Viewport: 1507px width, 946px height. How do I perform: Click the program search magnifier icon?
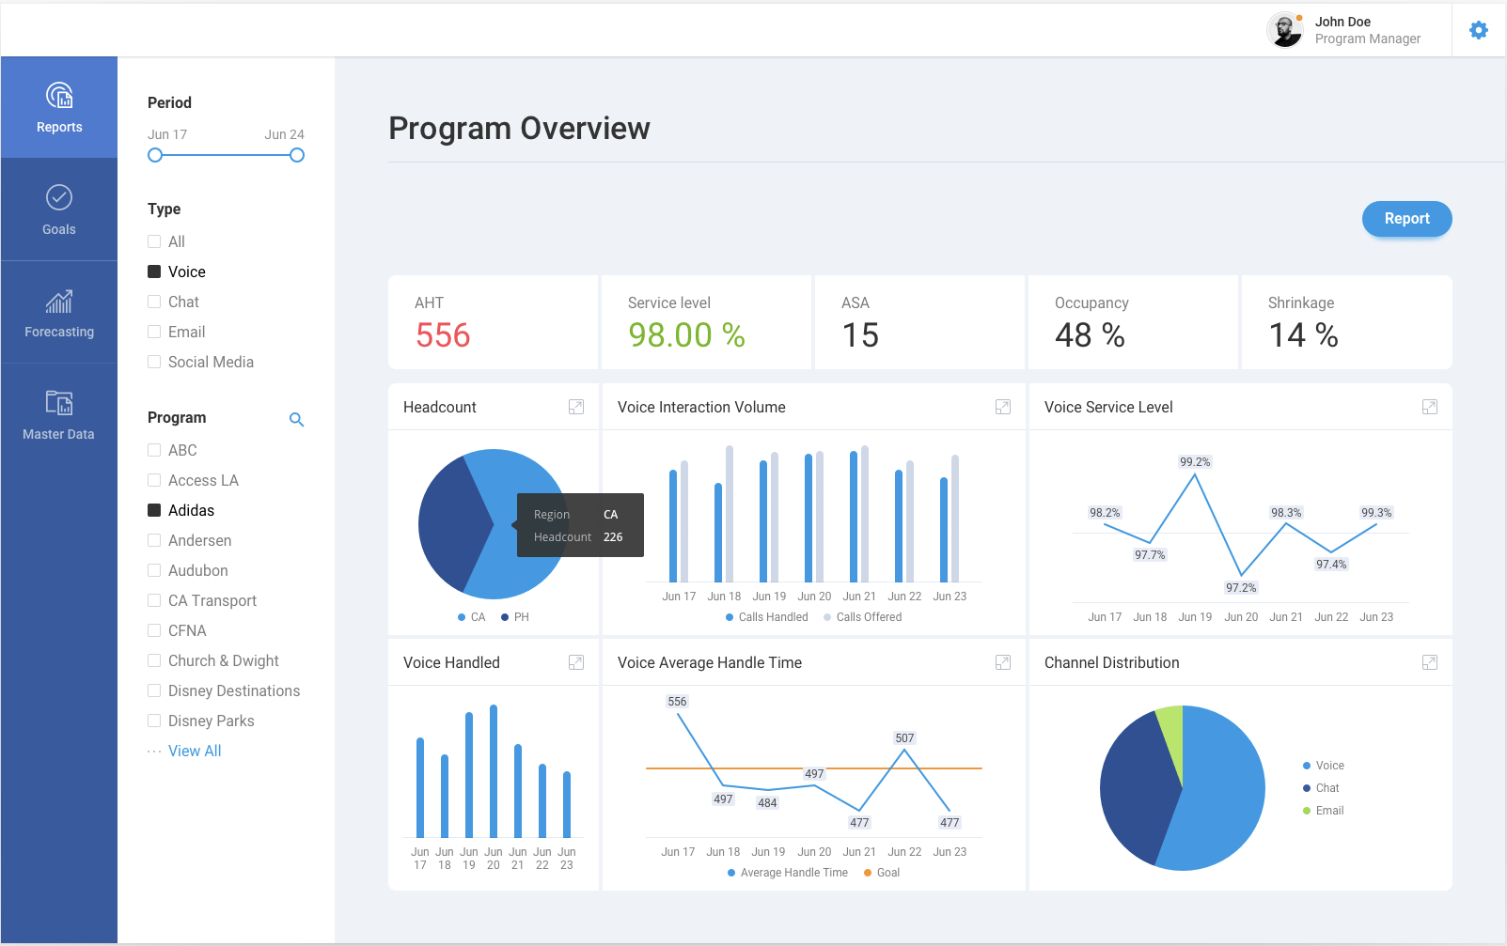click(296, 420)
